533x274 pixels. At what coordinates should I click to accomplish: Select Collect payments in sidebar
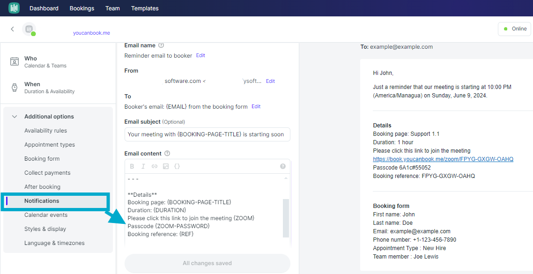coord(47,173)
